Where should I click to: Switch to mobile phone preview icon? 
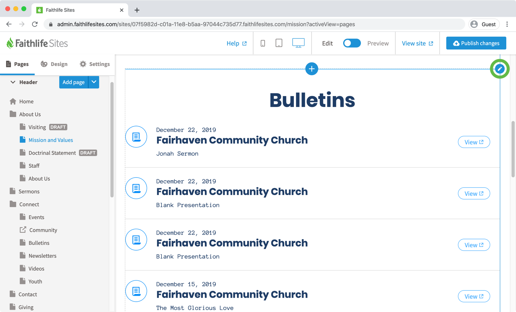(263, 43)
